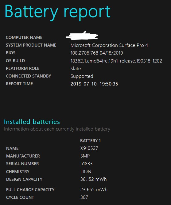Select the OS BUILD value text
Viewport: 171px width, 205px height.
(x=116, y=61)
